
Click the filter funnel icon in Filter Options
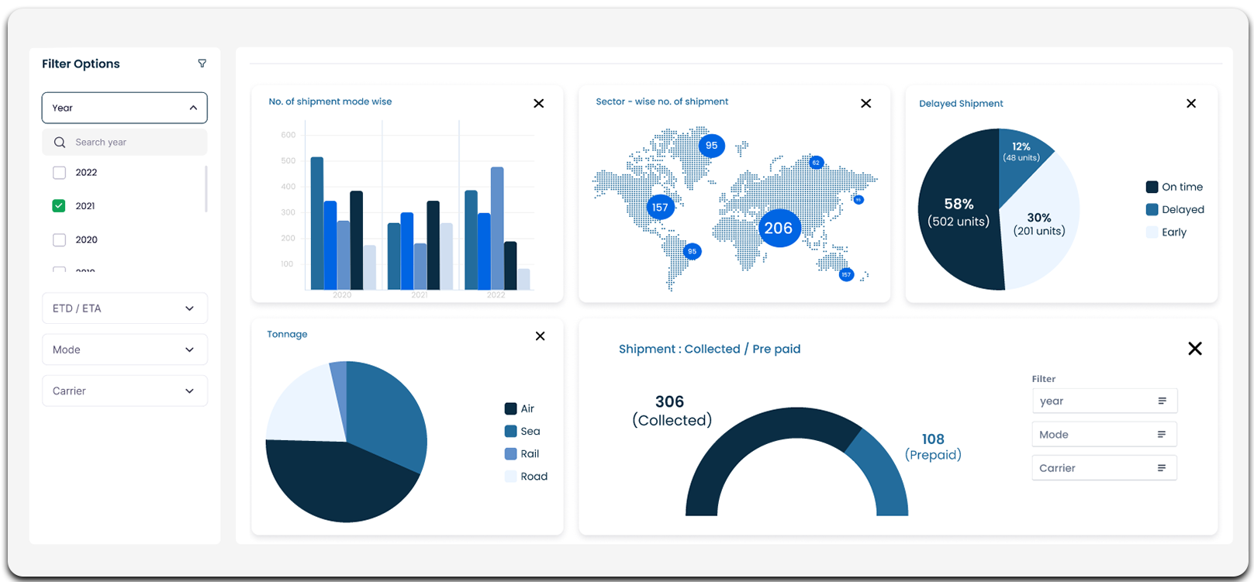[x=202, y=64]
